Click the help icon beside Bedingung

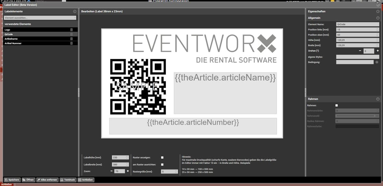click(x=377, y=62)
